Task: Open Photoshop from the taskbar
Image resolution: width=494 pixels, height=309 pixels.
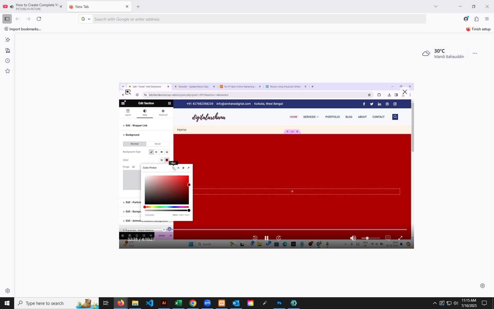Action: pyautogui.click(x=279, y=303)
